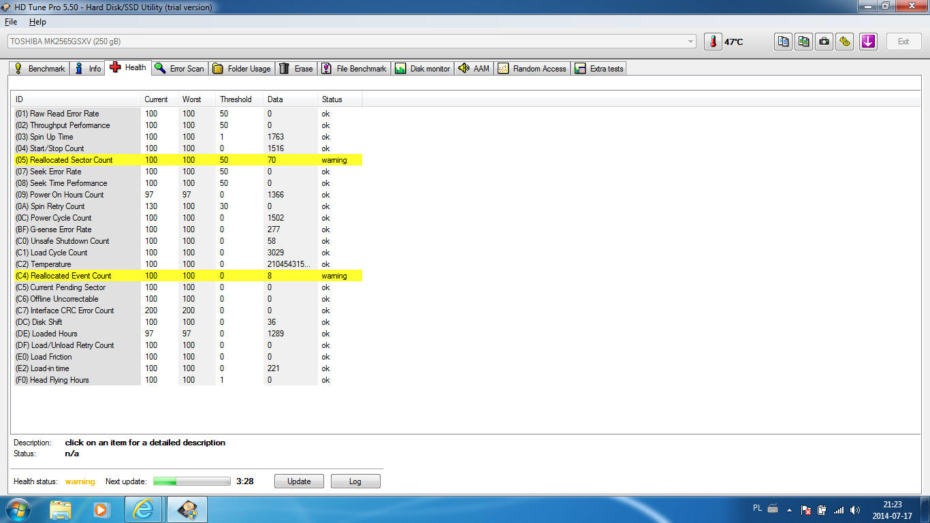
Task: Go to the Folder Usage tab
Action: tap(242, 69)
